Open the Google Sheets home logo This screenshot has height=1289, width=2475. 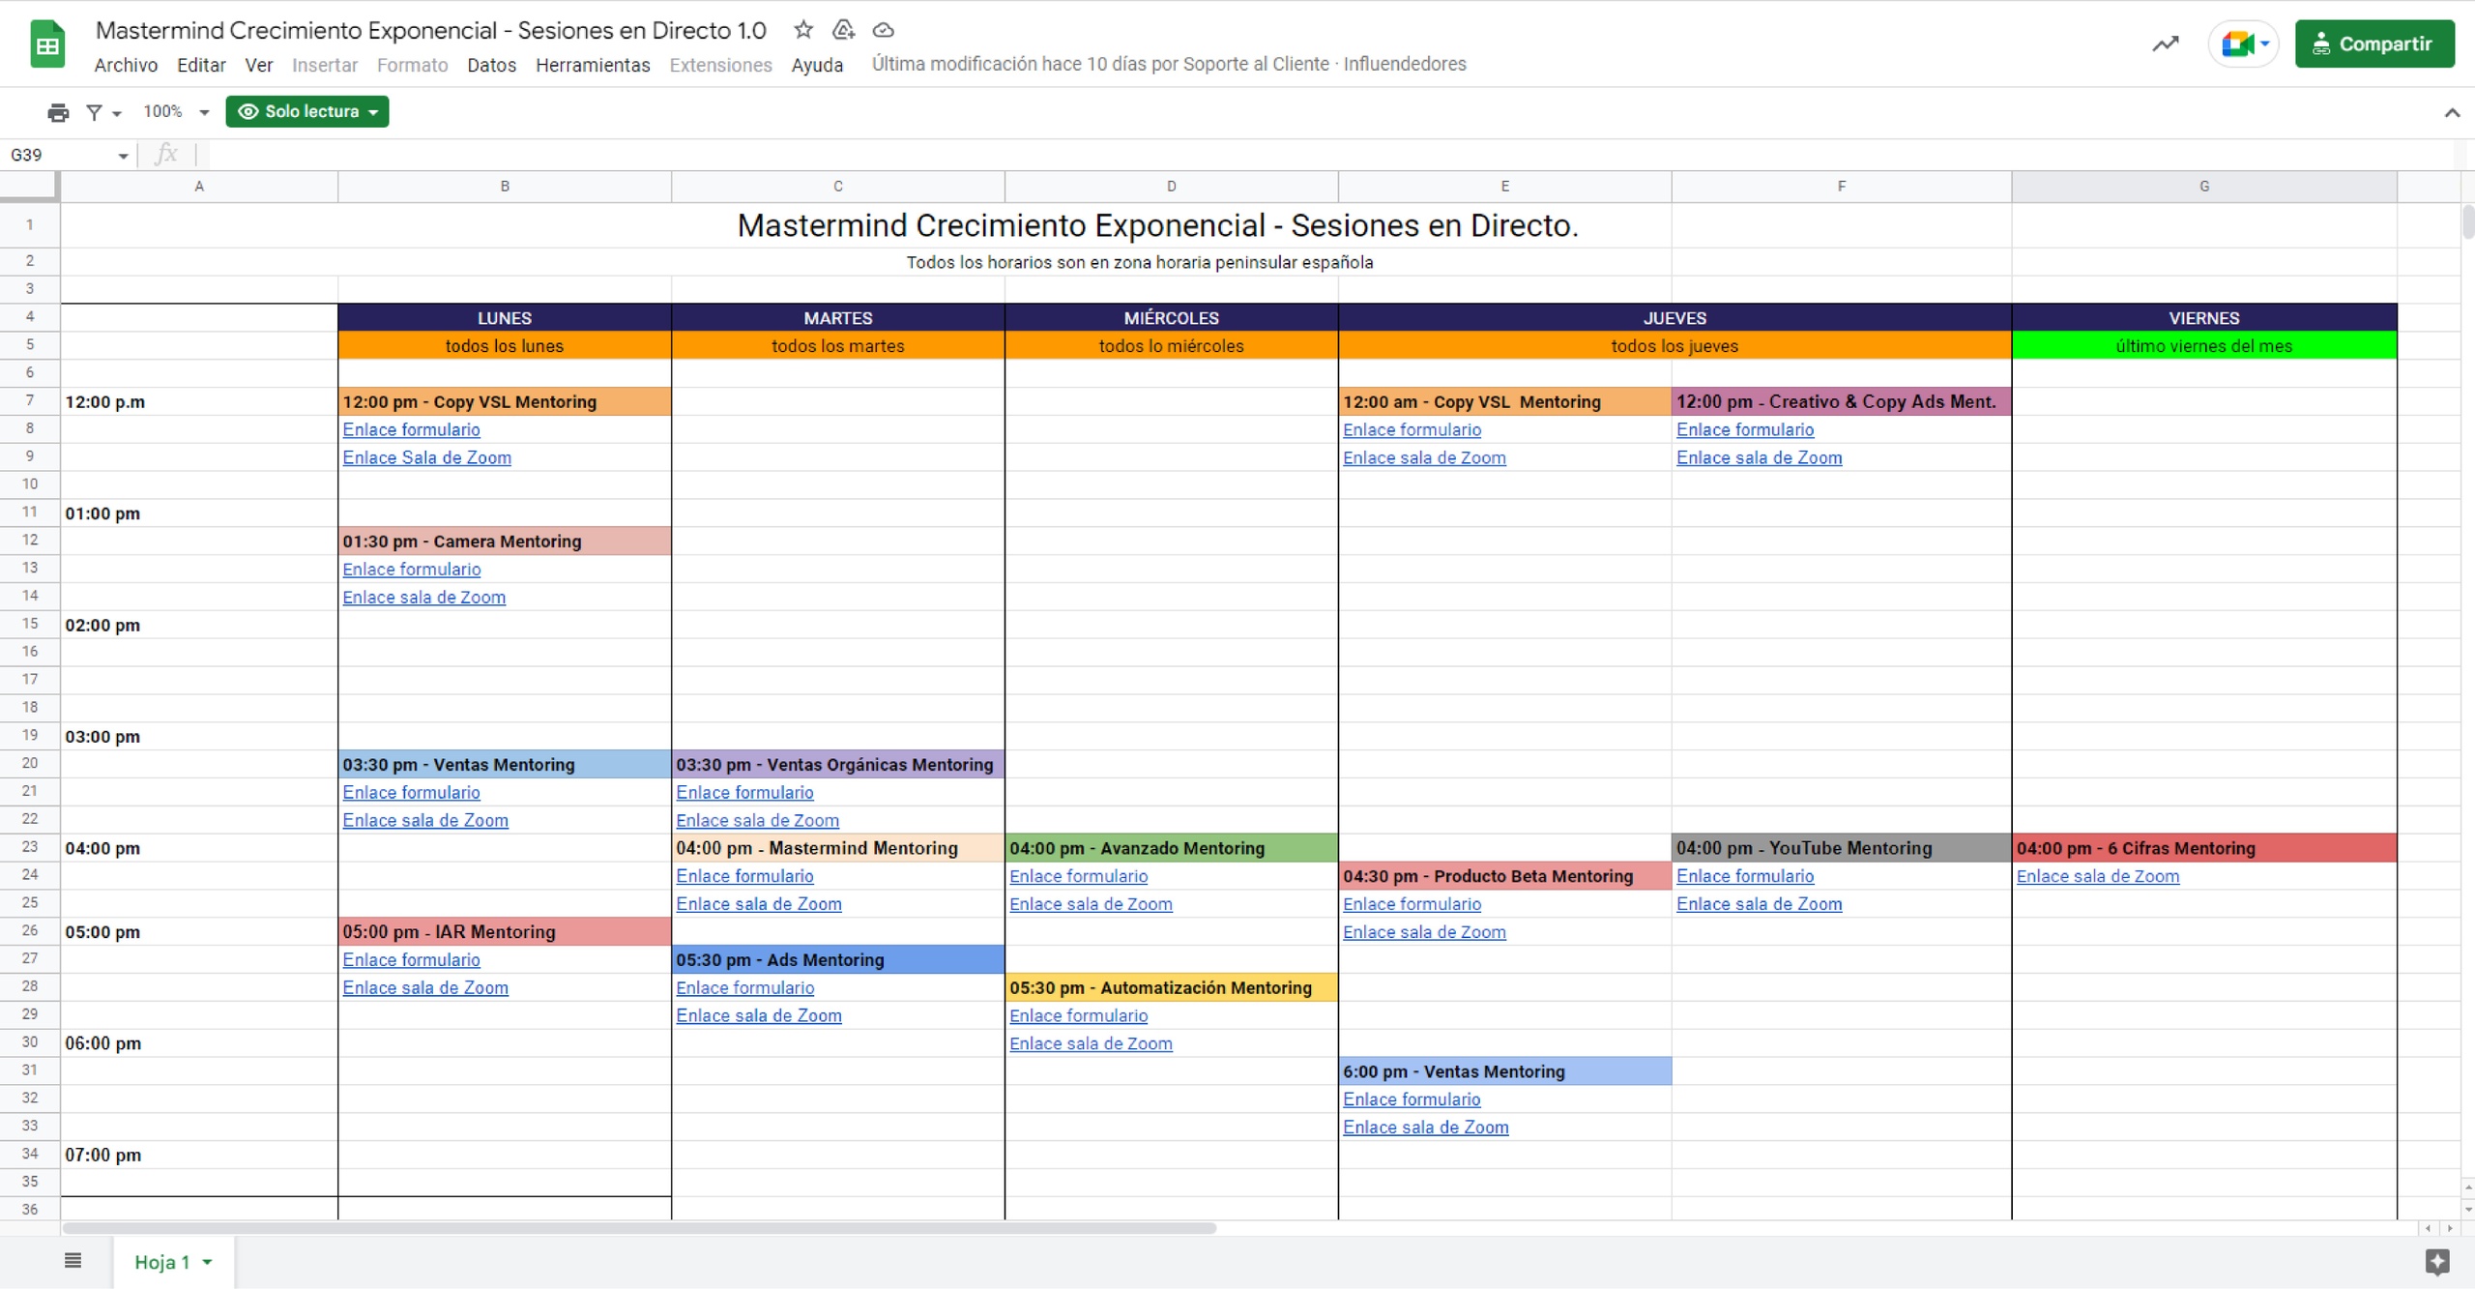pyautogui.click(x=47, y=44)
